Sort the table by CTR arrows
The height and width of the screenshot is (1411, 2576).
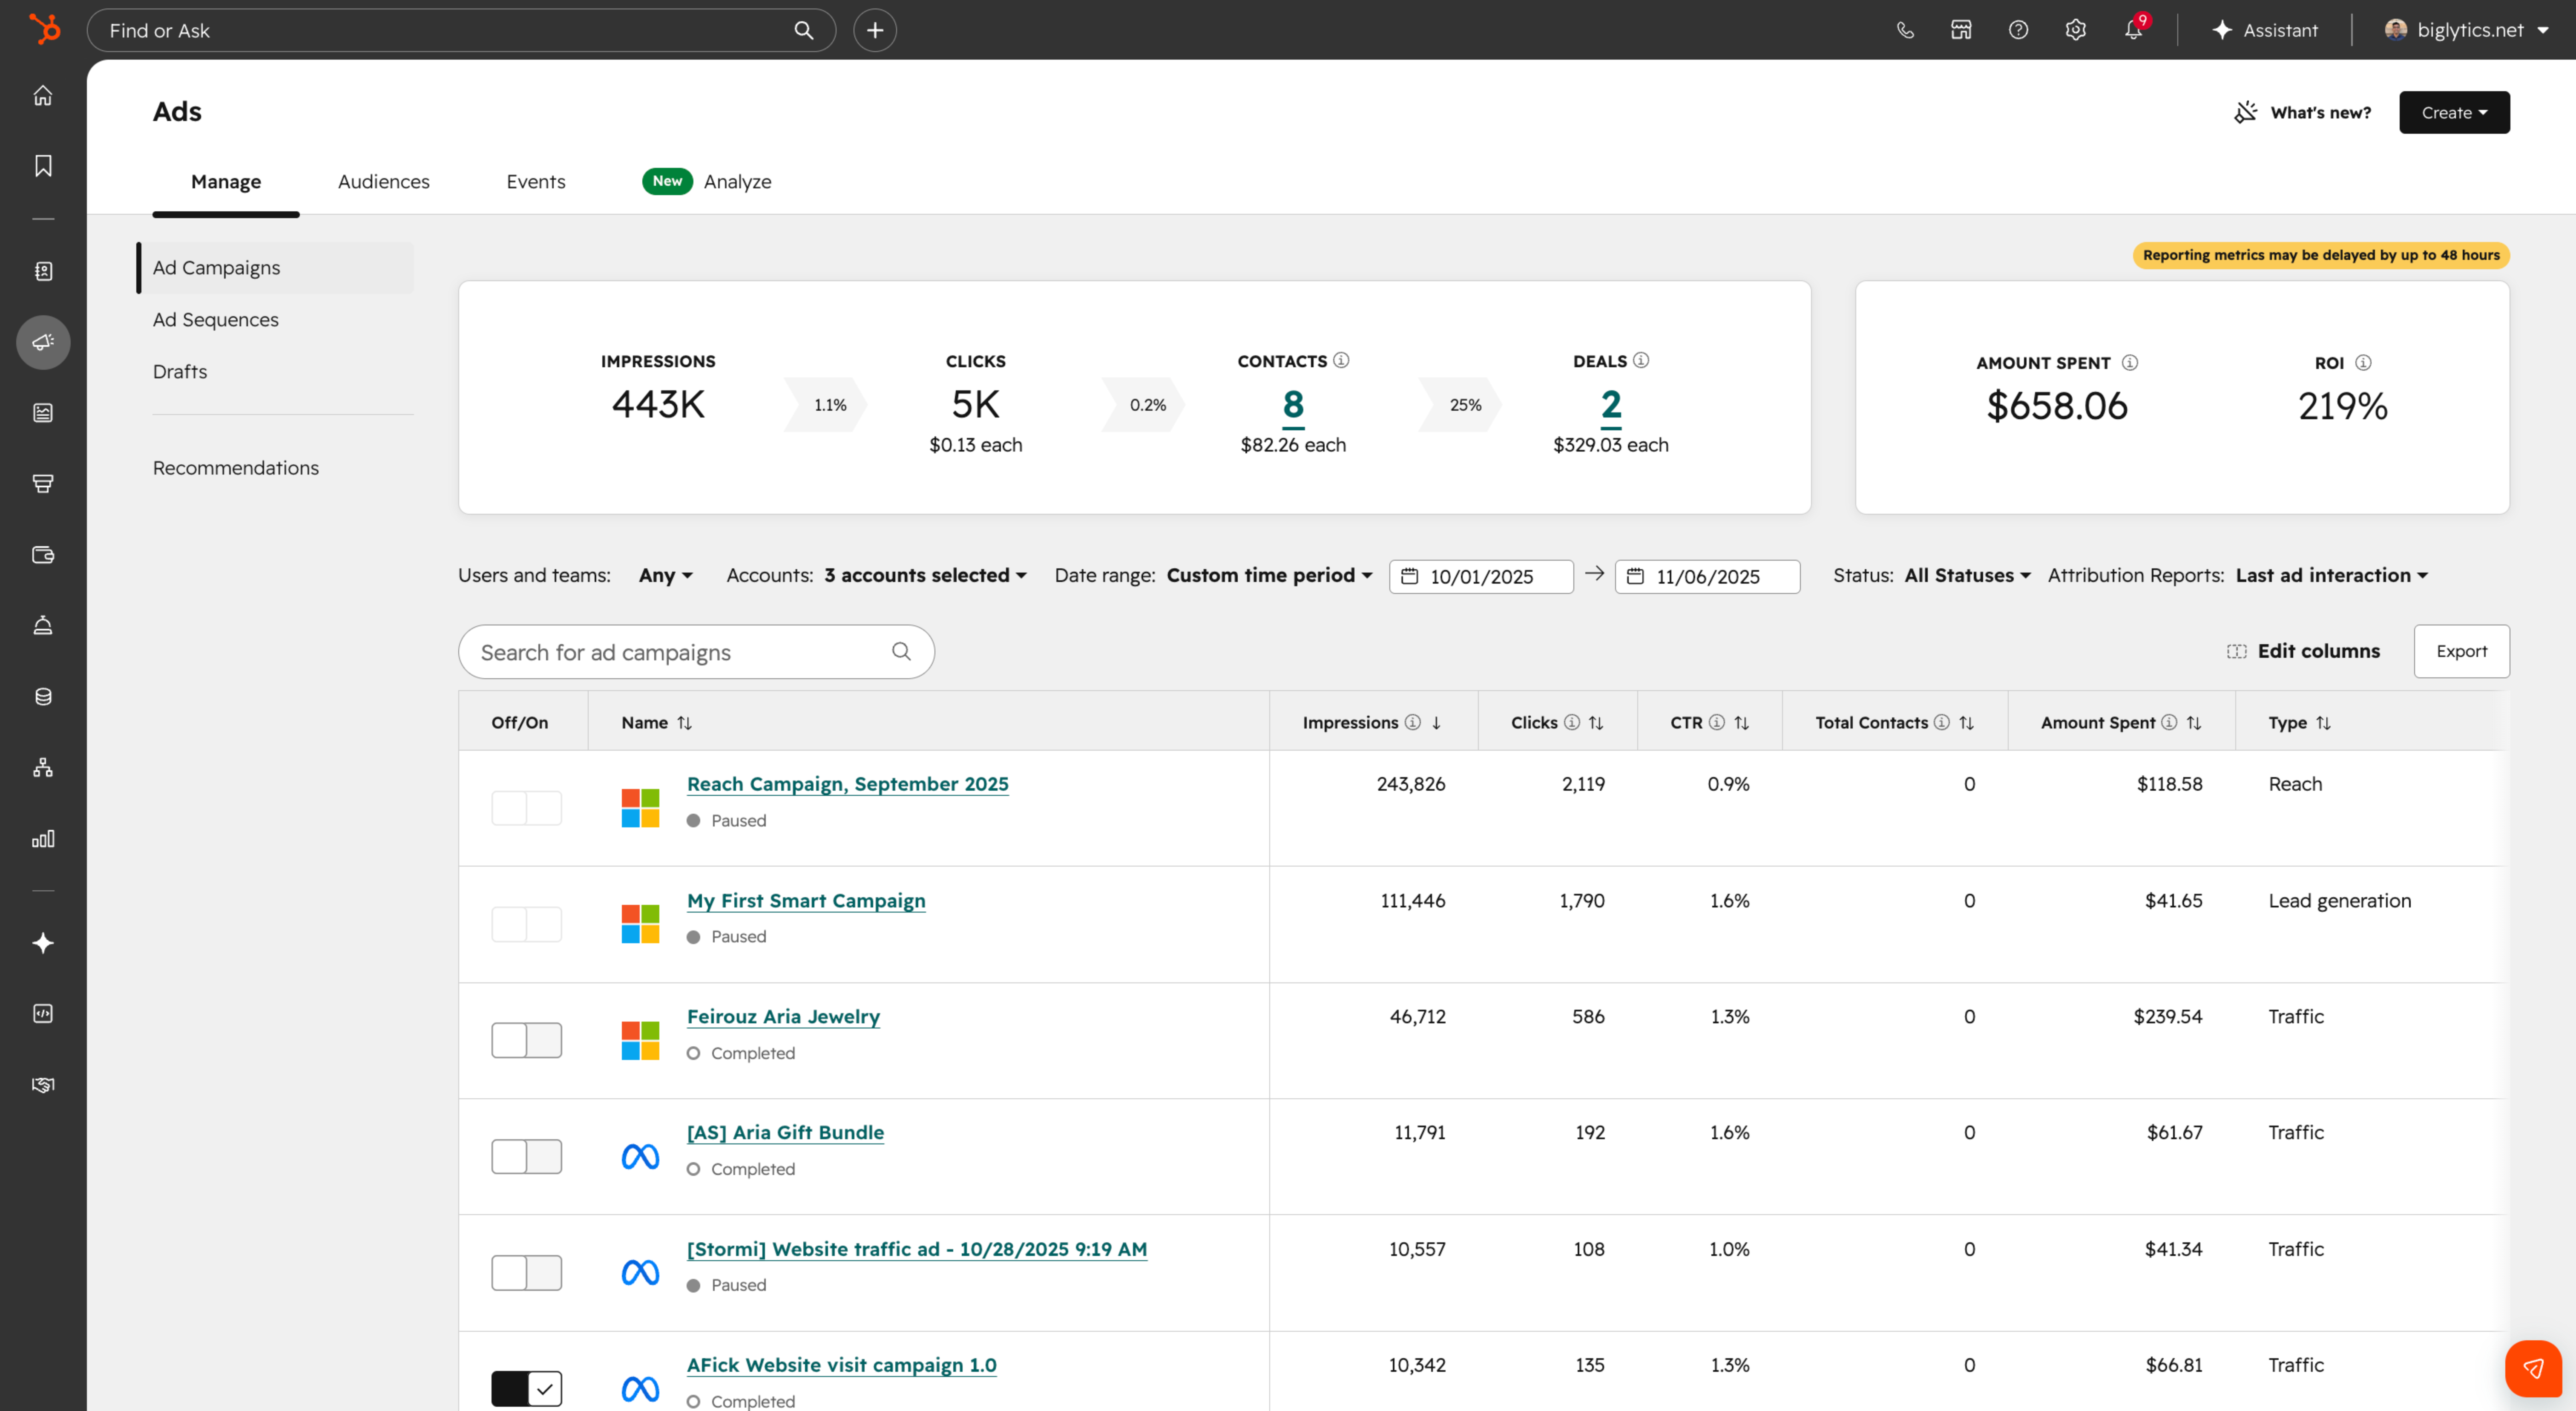[x=1741, y=722]
